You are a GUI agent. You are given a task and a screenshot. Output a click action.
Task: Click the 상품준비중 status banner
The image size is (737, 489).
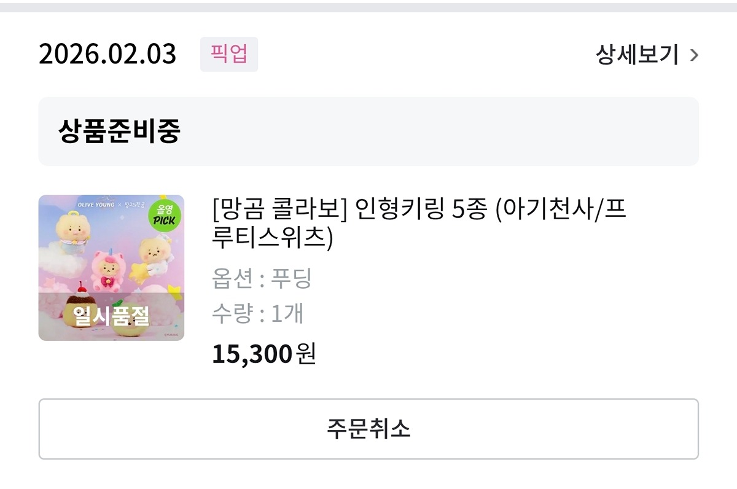(368, 131)
